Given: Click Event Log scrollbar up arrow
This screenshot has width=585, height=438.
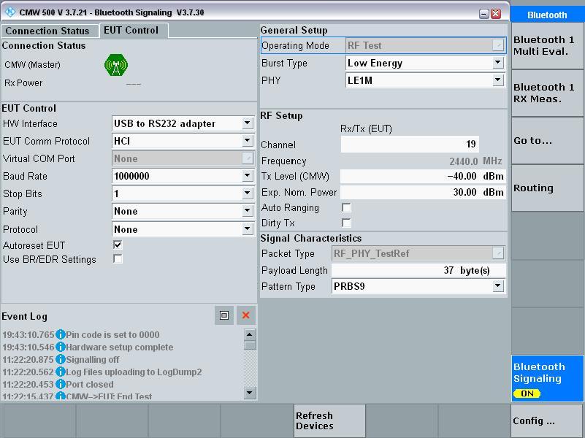Looking at the screenshot, I should click(250, 335).
